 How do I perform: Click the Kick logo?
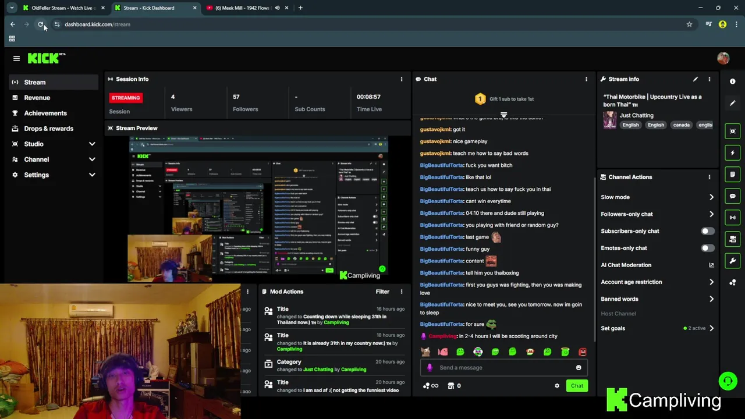pyautogui.click(x=46, y=58)
